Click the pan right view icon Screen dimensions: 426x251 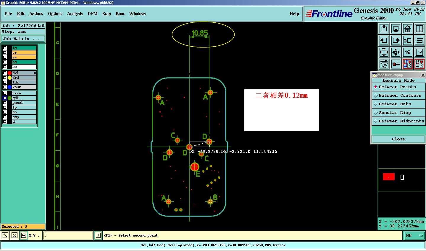coord(396,40)
